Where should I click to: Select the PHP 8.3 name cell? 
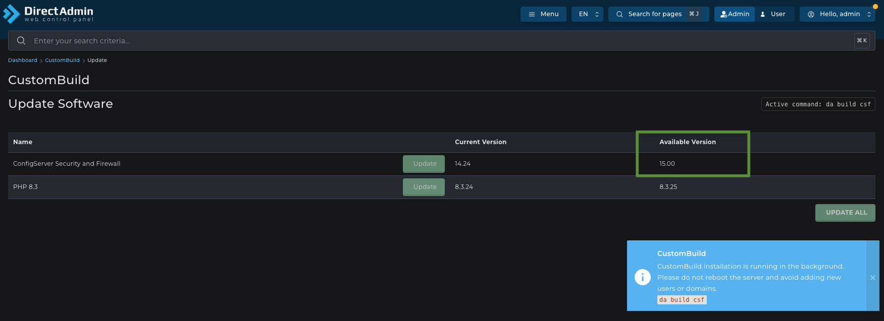[x=25, y=187]
